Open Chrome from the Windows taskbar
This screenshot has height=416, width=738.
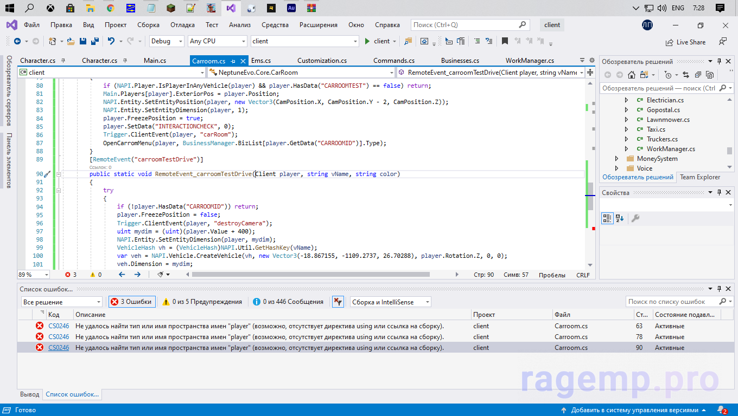pyautogui.click(x=110, y=8)
